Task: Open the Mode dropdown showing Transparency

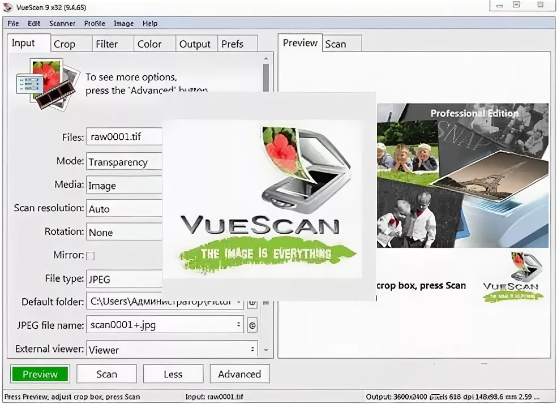Action: [124, 161]
